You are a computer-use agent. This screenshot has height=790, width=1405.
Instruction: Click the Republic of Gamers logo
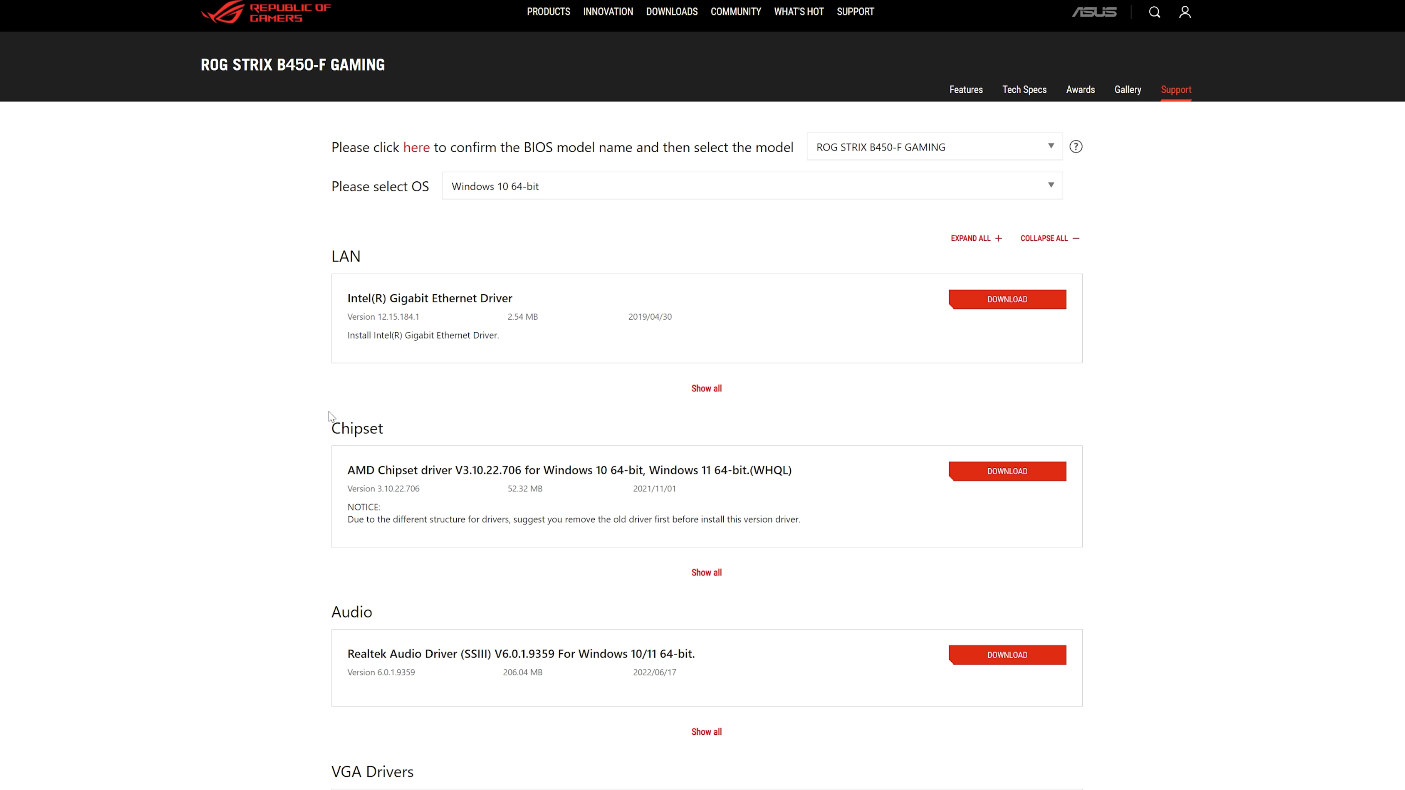(x=266, y=12)
